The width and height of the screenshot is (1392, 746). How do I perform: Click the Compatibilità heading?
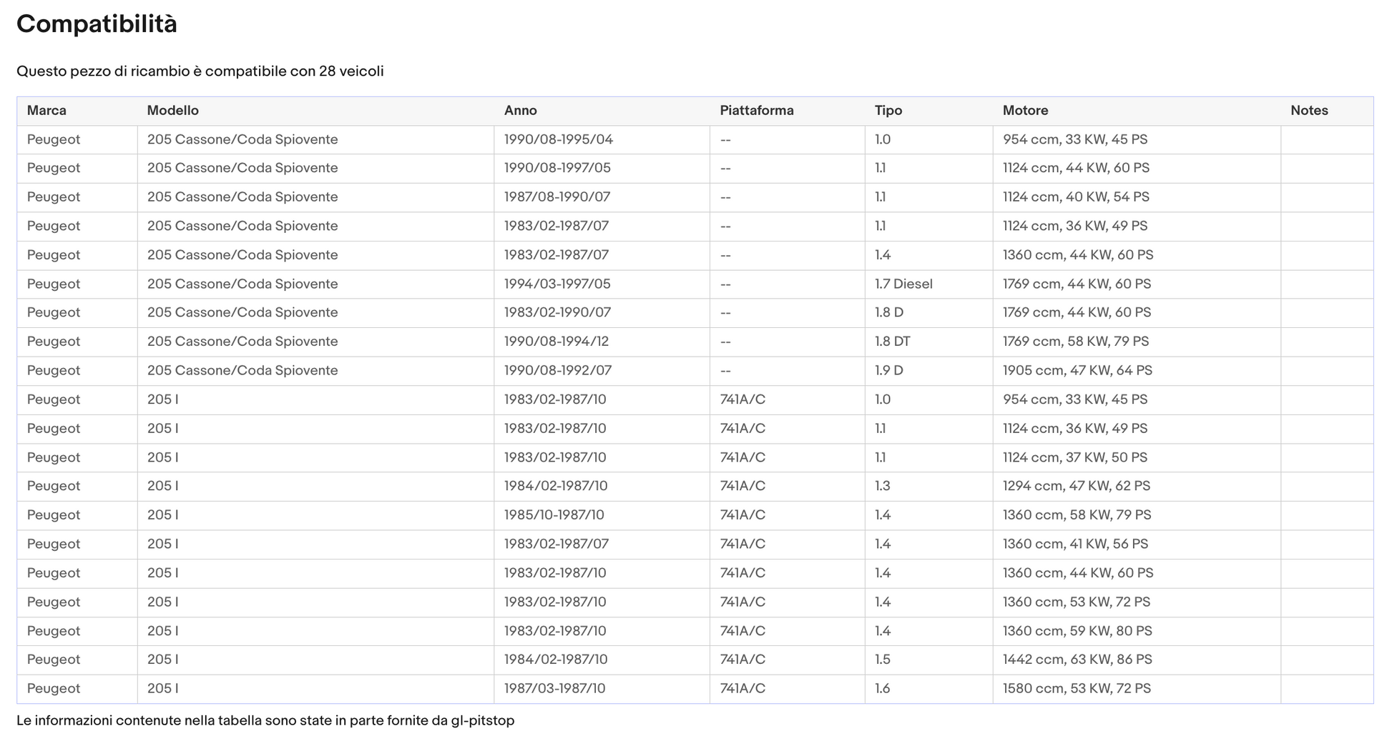pyautogui.click(x=97, y=24)
